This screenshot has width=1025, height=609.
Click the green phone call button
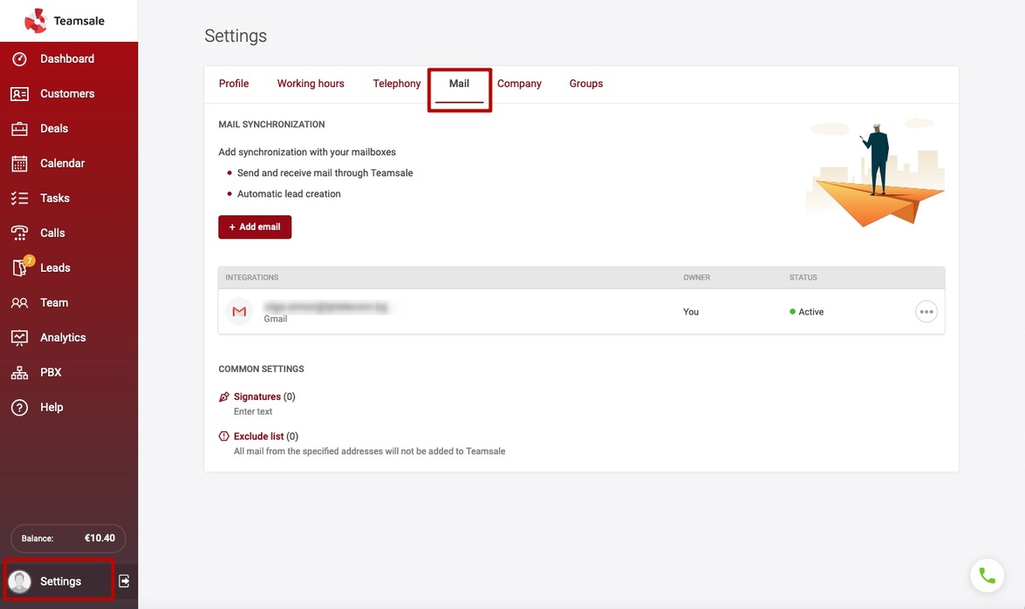987,576
